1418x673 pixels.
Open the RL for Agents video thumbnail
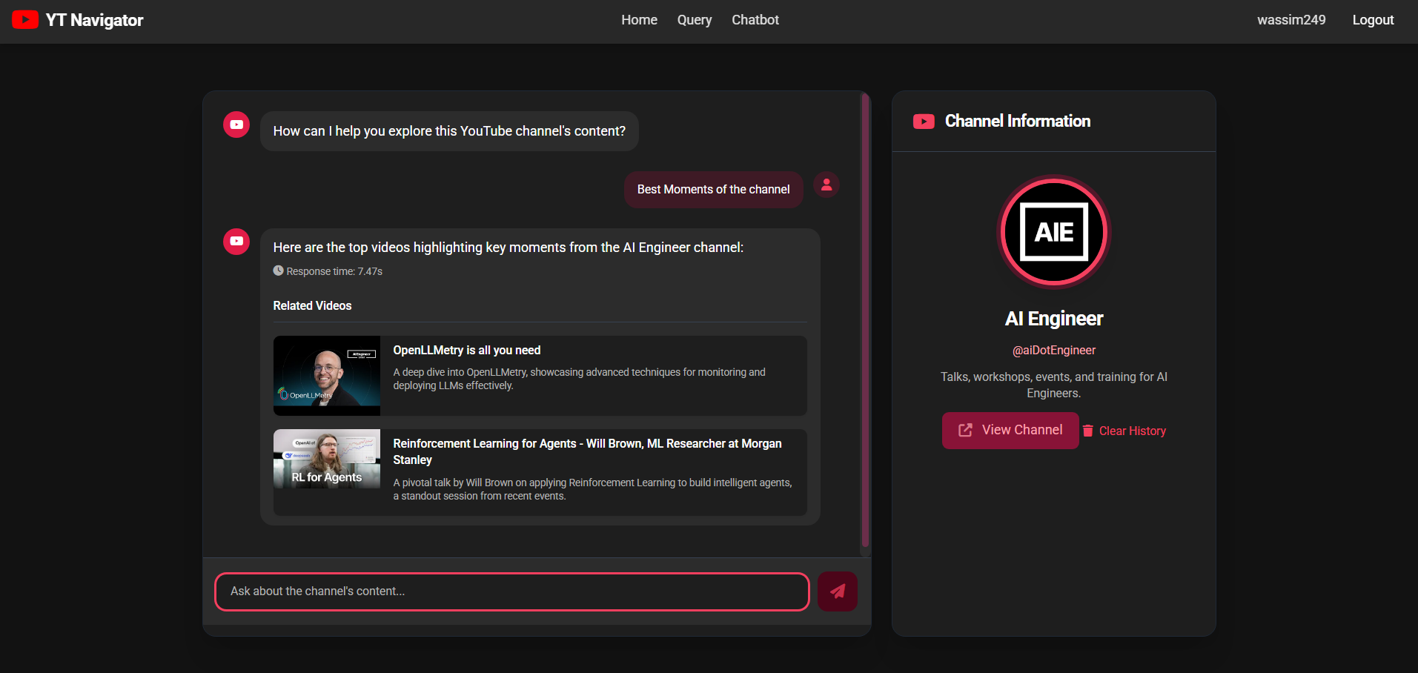pos(327,459)
